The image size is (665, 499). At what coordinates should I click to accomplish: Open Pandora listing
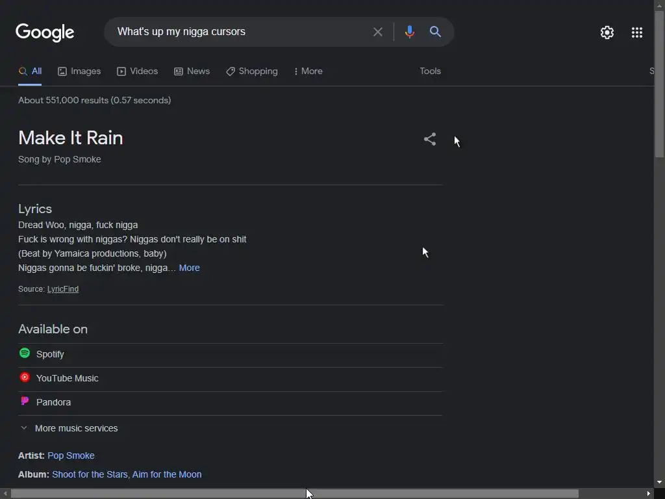[231, 403]
